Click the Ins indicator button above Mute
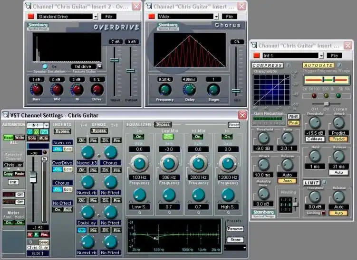Screen dimensions: 357x260 [x=44, y=132]
